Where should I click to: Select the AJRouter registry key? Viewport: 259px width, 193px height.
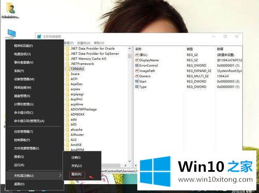pos(77,135)
